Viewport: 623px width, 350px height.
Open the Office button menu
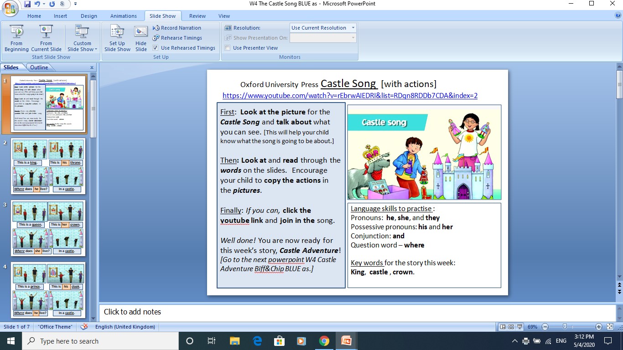[x=10, y=8]
